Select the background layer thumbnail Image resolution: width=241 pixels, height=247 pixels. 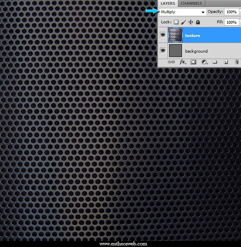point(176,51)
